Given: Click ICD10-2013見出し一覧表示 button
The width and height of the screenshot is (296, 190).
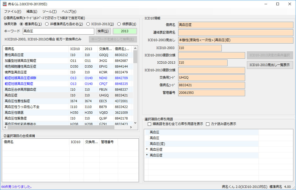Looking at the screenshot, I should [270, 65].
